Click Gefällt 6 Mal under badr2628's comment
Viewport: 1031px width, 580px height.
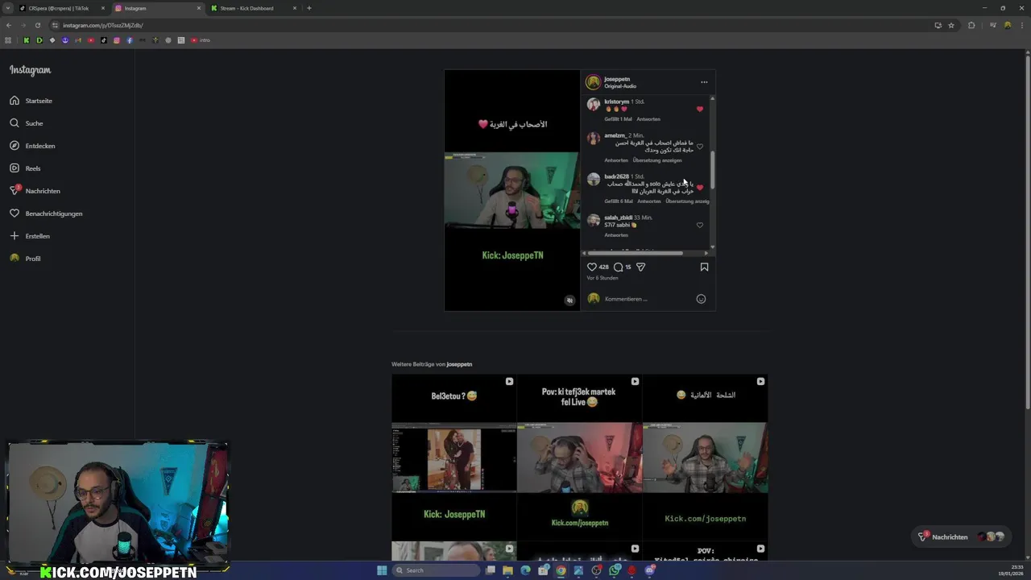[619, 201]
